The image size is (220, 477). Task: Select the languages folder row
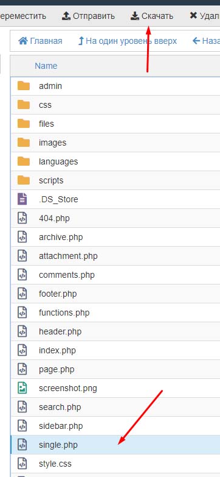tap(115, 161)
